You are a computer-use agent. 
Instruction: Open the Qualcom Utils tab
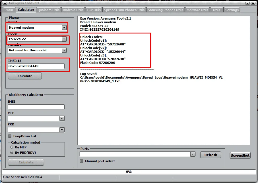click(48, 10)
